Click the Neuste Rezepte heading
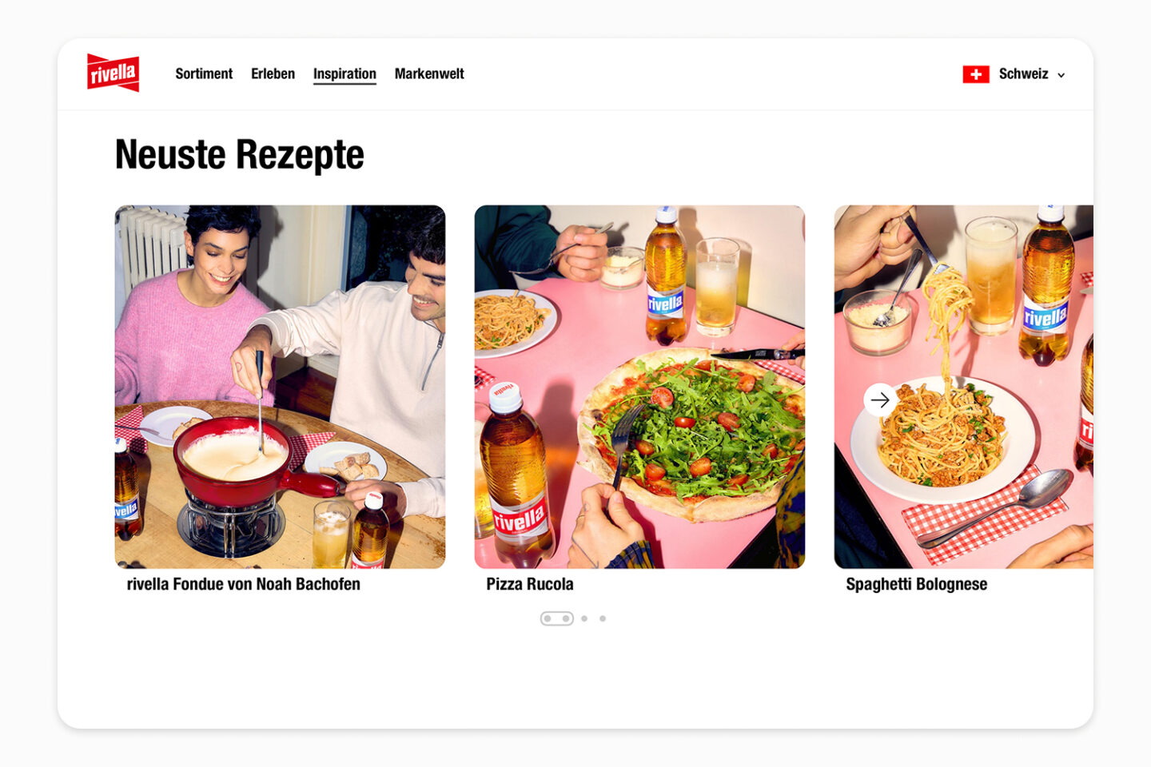 (240, 155)
